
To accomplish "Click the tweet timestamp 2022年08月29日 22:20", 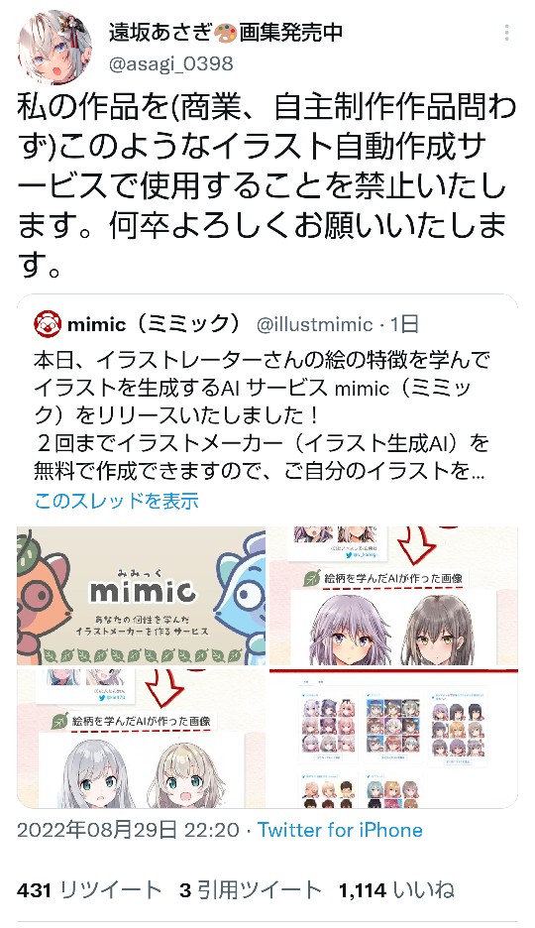I will [128, 830].
